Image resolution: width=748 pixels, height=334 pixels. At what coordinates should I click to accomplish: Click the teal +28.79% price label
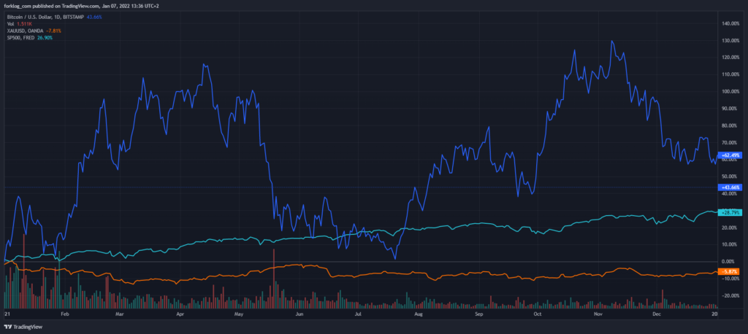pos(730,212)
